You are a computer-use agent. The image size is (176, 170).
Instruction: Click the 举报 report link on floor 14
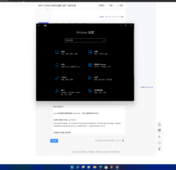click(x=101, y=17)
